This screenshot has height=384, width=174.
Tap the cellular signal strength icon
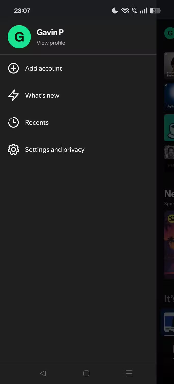(143, 10)
